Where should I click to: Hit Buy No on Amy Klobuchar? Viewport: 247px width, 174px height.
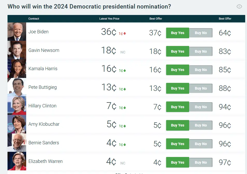(x=201, y=125)
